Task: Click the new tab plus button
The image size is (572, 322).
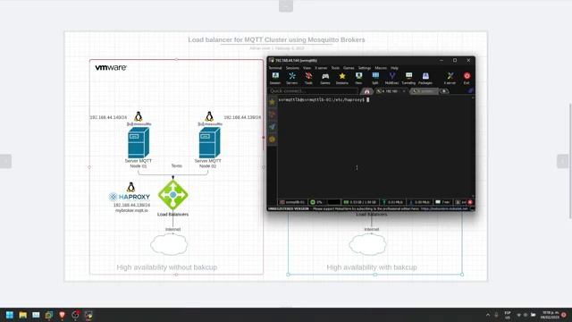Action: click(x=444, y=91)
